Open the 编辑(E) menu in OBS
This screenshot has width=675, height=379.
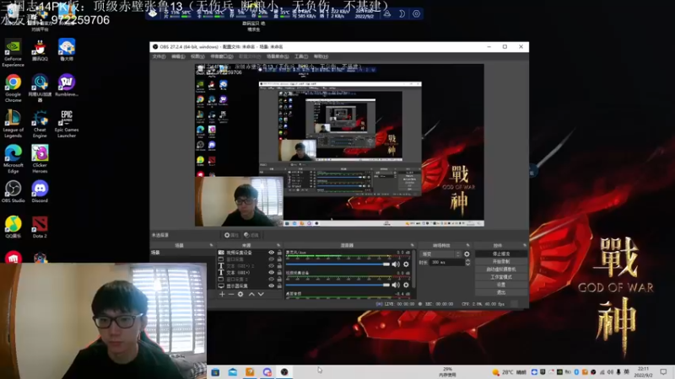coord(178,56)
